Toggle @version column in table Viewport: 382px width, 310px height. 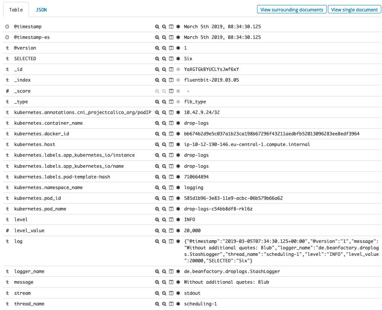(171, 48)
